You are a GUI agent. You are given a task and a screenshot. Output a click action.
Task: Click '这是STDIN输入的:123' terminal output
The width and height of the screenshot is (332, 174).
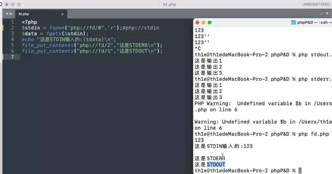tap(224, 146)
